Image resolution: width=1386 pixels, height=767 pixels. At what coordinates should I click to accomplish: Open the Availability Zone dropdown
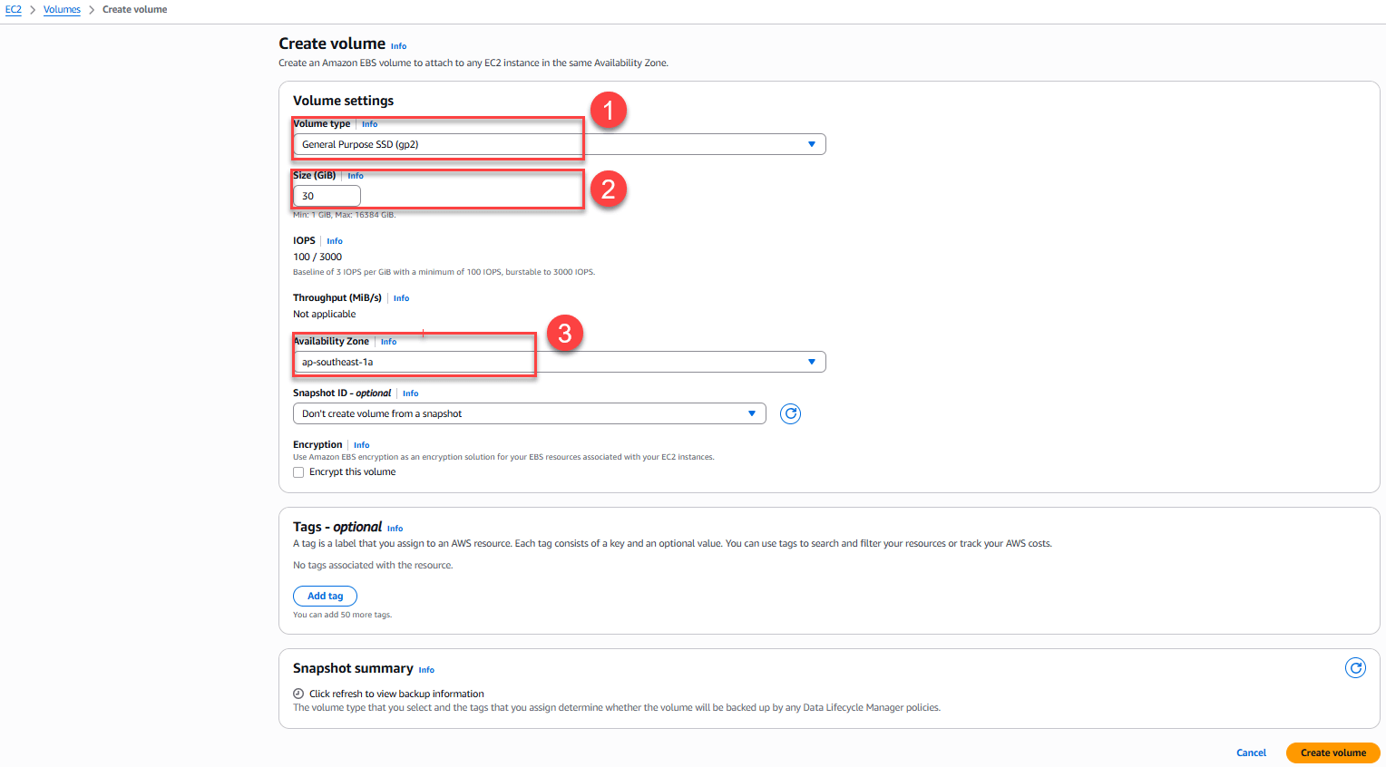click(559, 362)
